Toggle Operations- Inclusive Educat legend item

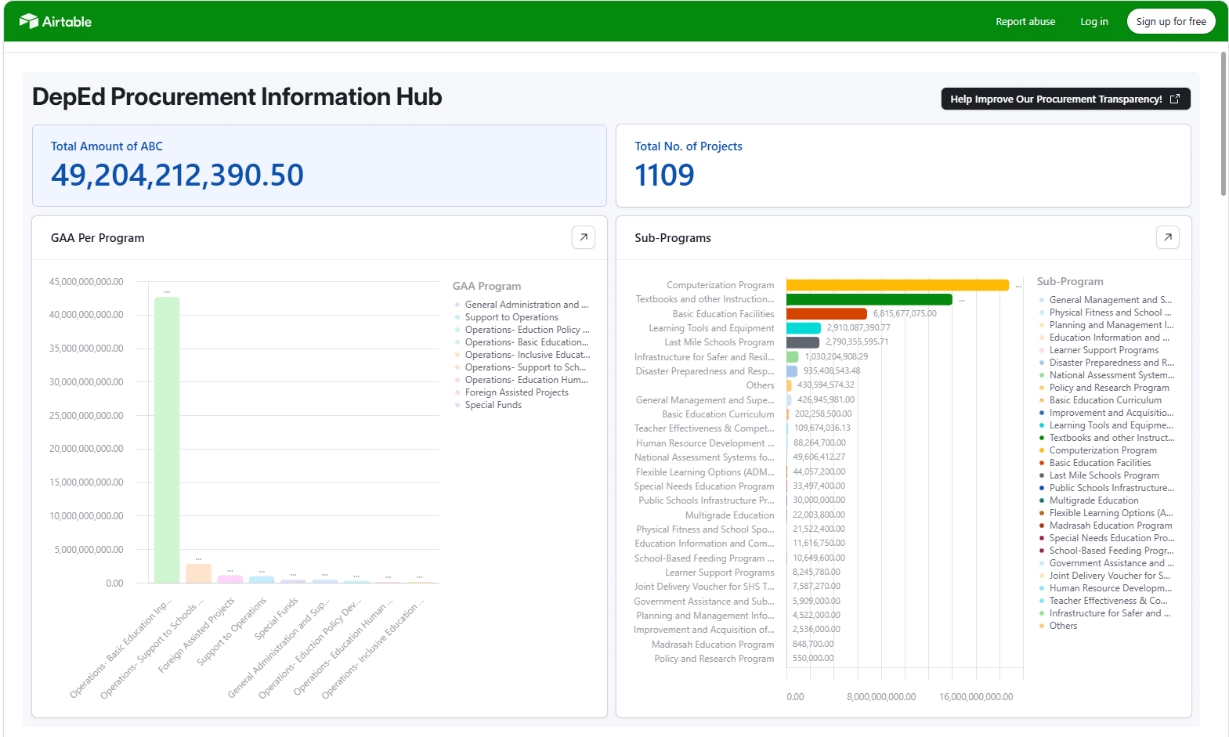coord(522,355)
